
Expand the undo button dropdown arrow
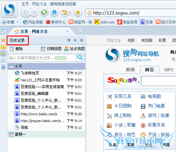(70, 12)
